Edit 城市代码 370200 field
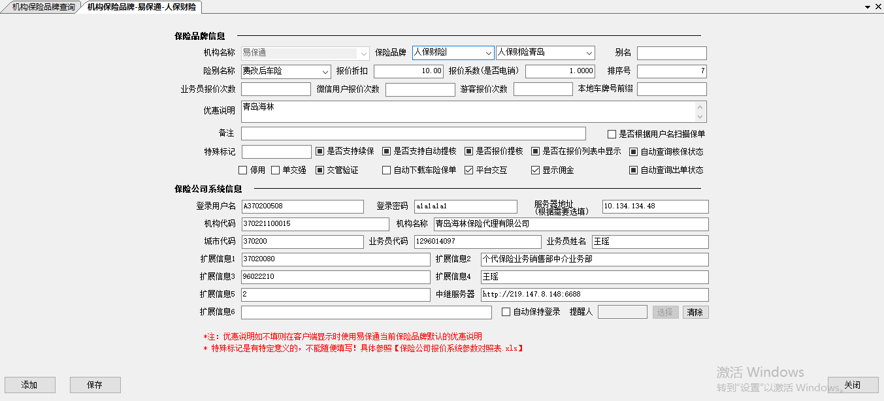This screenshot has height=401, width=884. pos(303,242)
